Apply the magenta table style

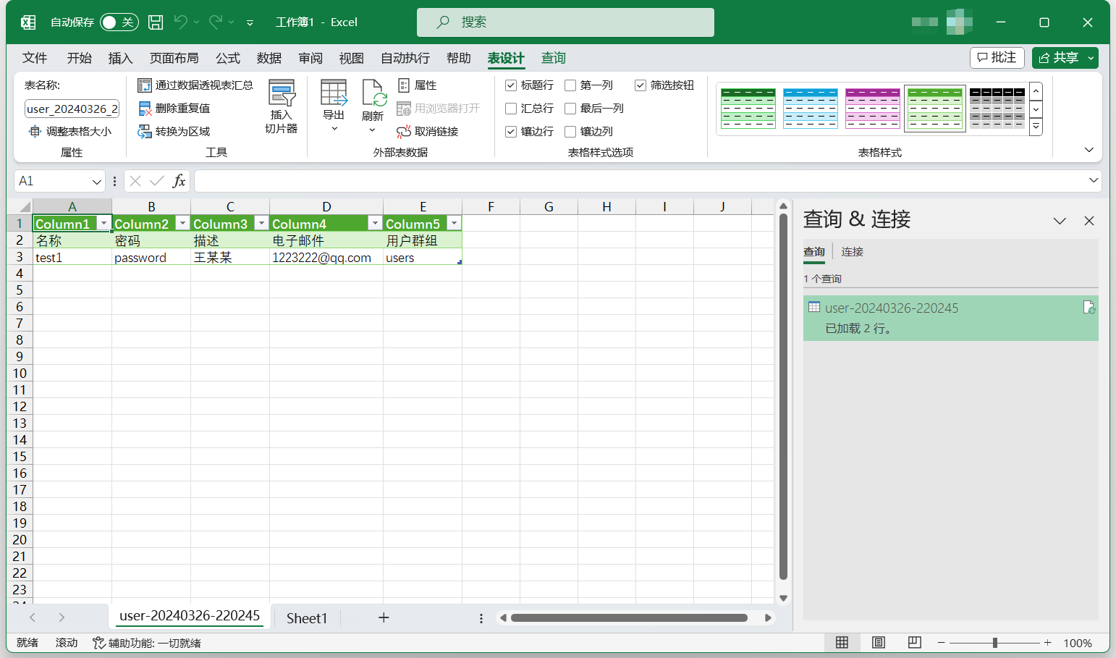(873, 109)
